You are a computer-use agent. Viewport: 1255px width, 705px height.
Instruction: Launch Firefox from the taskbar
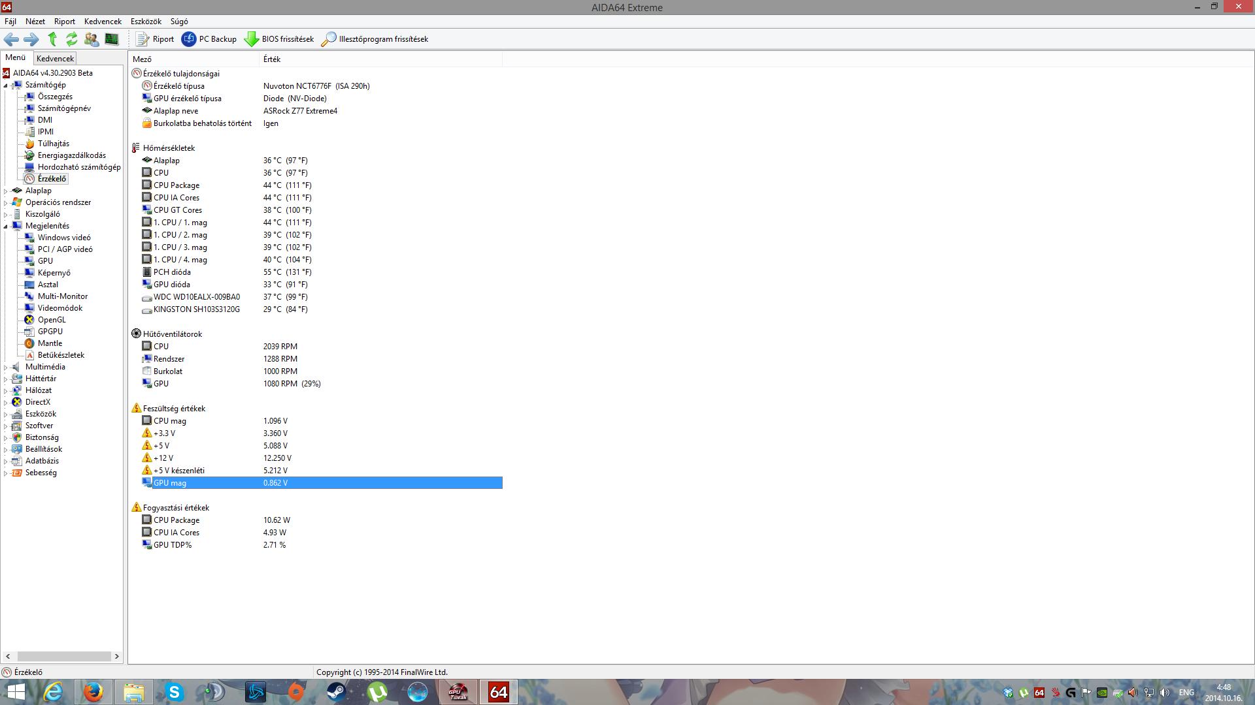(x=93, y=692)
